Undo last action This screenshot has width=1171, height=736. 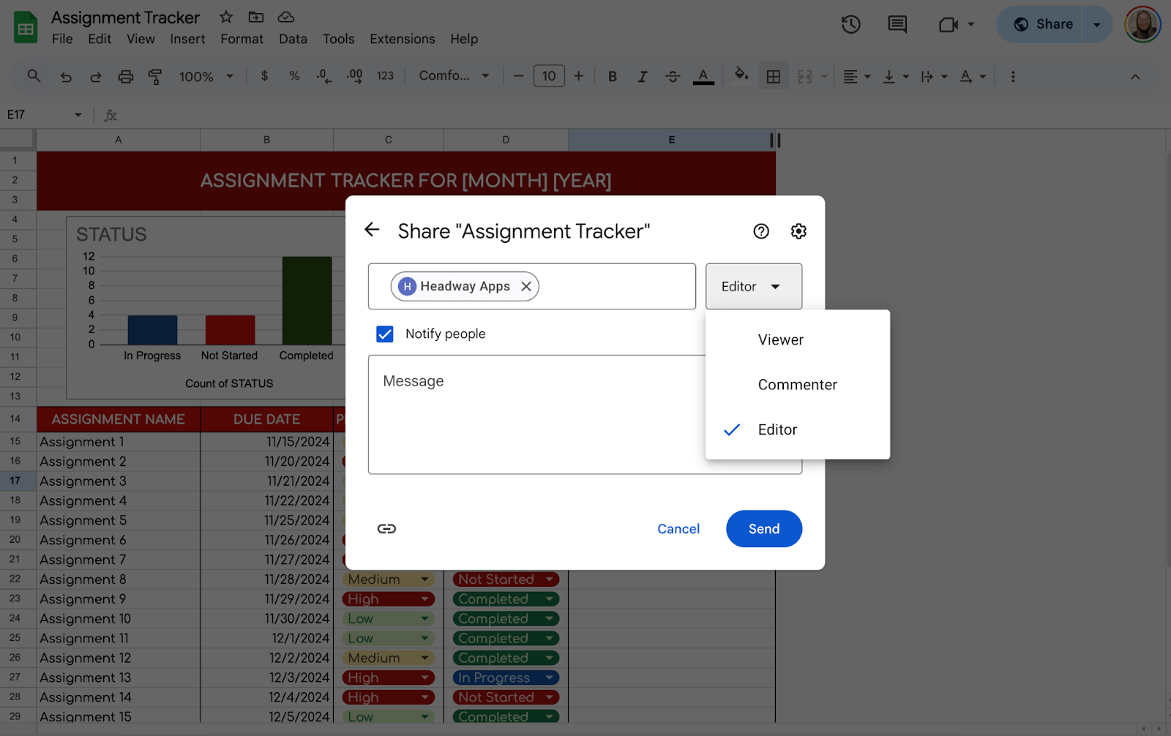(x=66, y=76)
